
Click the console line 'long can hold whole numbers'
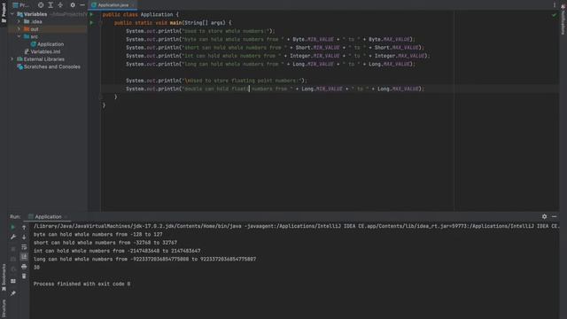click(x=144, y=260)
